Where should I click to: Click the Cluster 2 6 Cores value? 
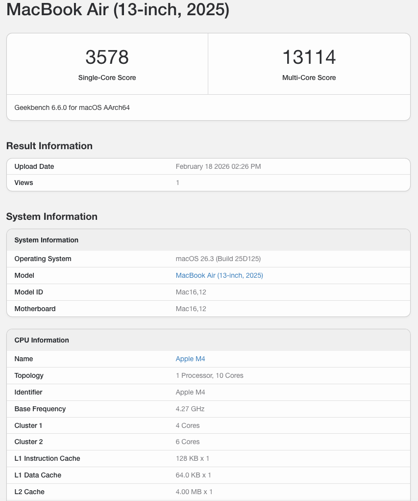coord(187,442)
